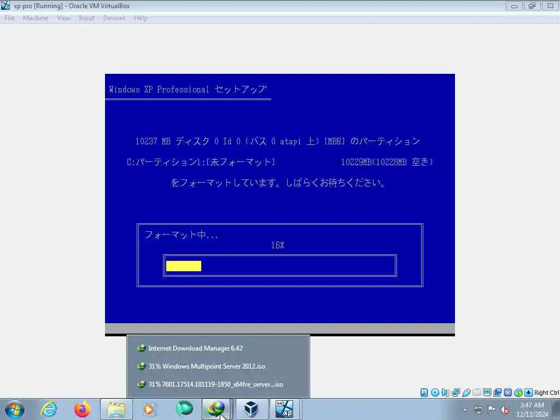Click the mouse integration status icon
Viewport: 560px width, 420px height.
(518, 393)
